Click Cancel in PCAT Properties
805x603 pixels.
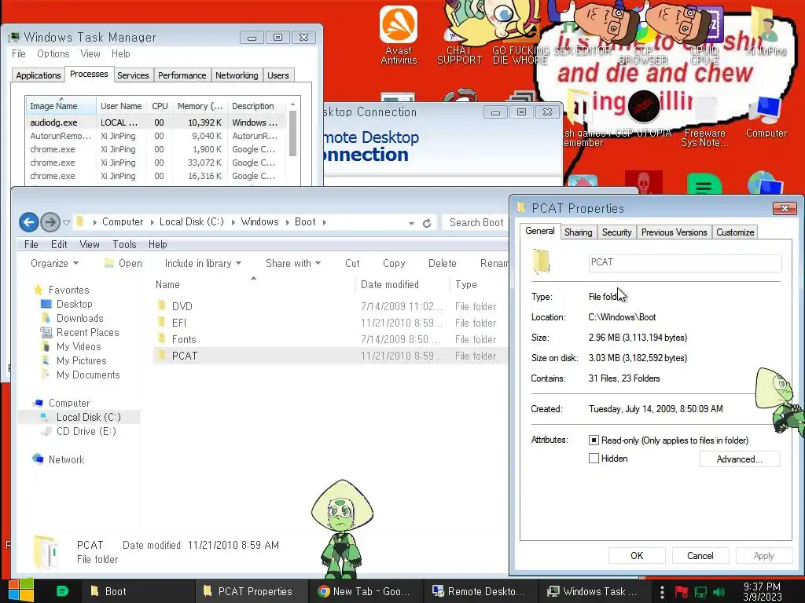click(700, 556)
